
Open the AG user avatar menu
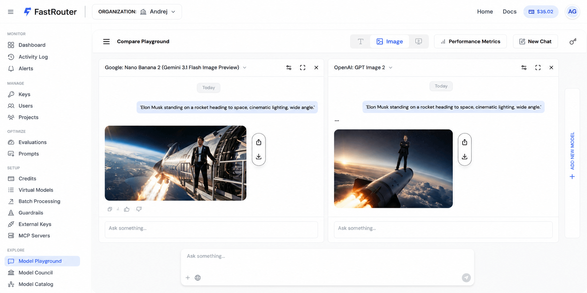click(572, 12)
